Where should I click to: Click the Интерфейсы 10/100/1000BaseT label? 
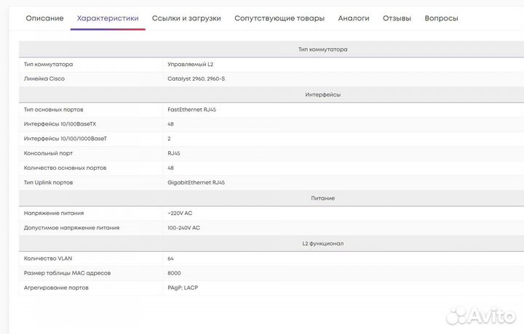65,139
